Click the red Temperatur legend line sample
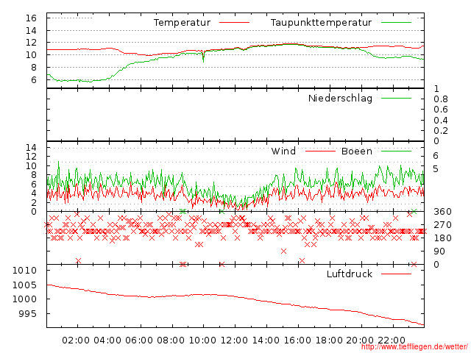The height and width of the screenshot is (353, 471). pos(235,23)
